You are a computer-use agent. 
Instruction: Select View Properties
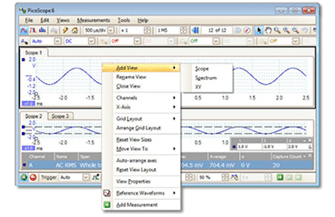tap(147, 181)
